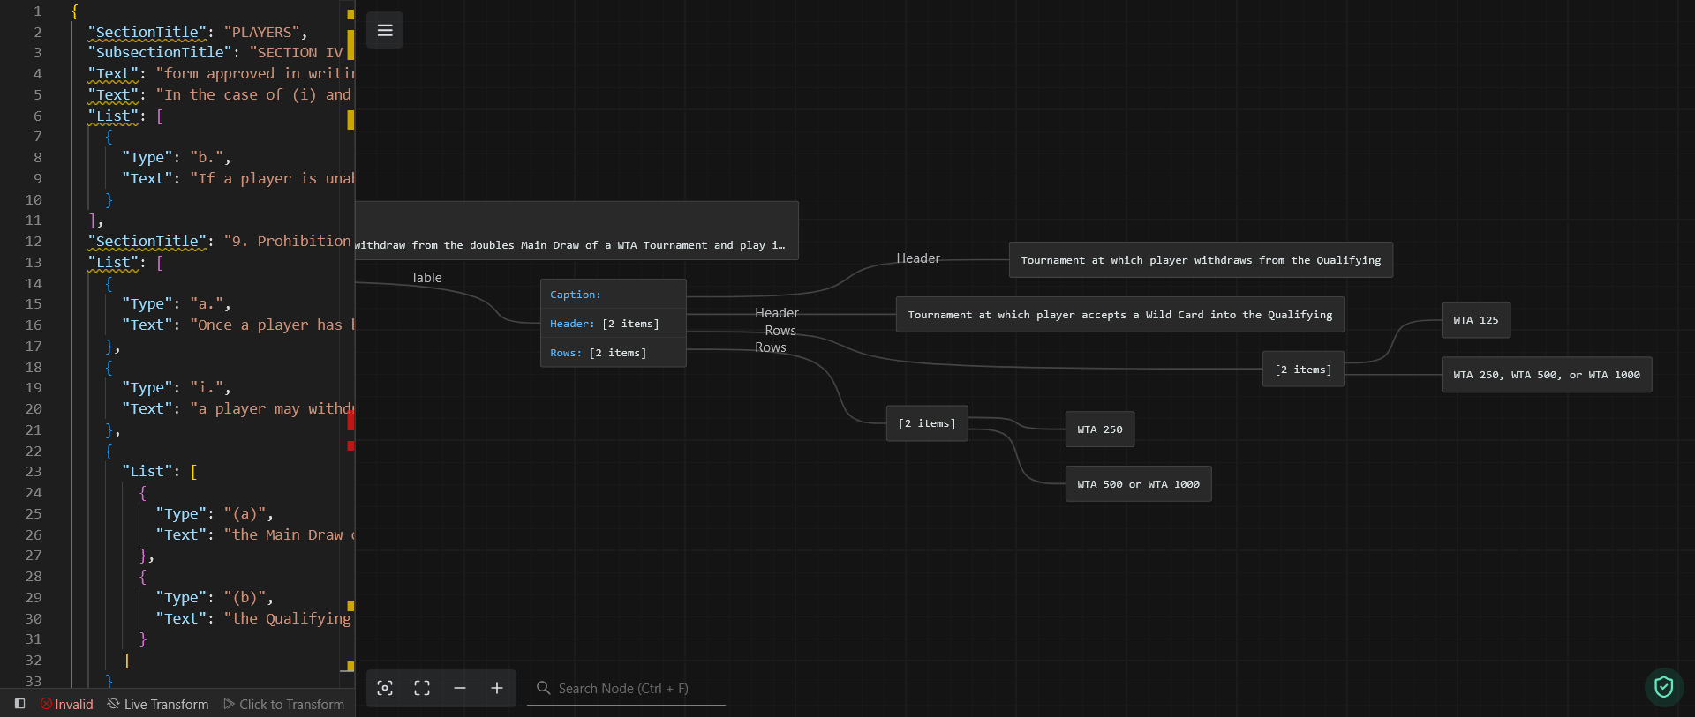Select the WTA 250, WTA 500, or WTA 1000 node

[x=1546, y=375]
